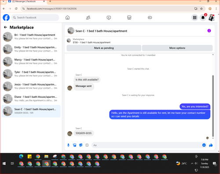
Task: Open the Windows notification center icon
Action: (215, 163)
